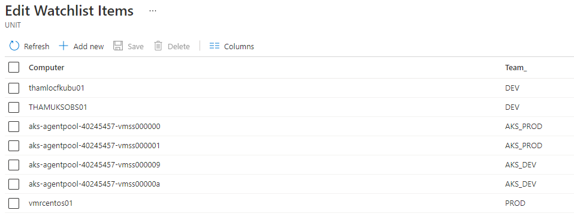Check the vmss000001 row checkbox

[14, 146]
